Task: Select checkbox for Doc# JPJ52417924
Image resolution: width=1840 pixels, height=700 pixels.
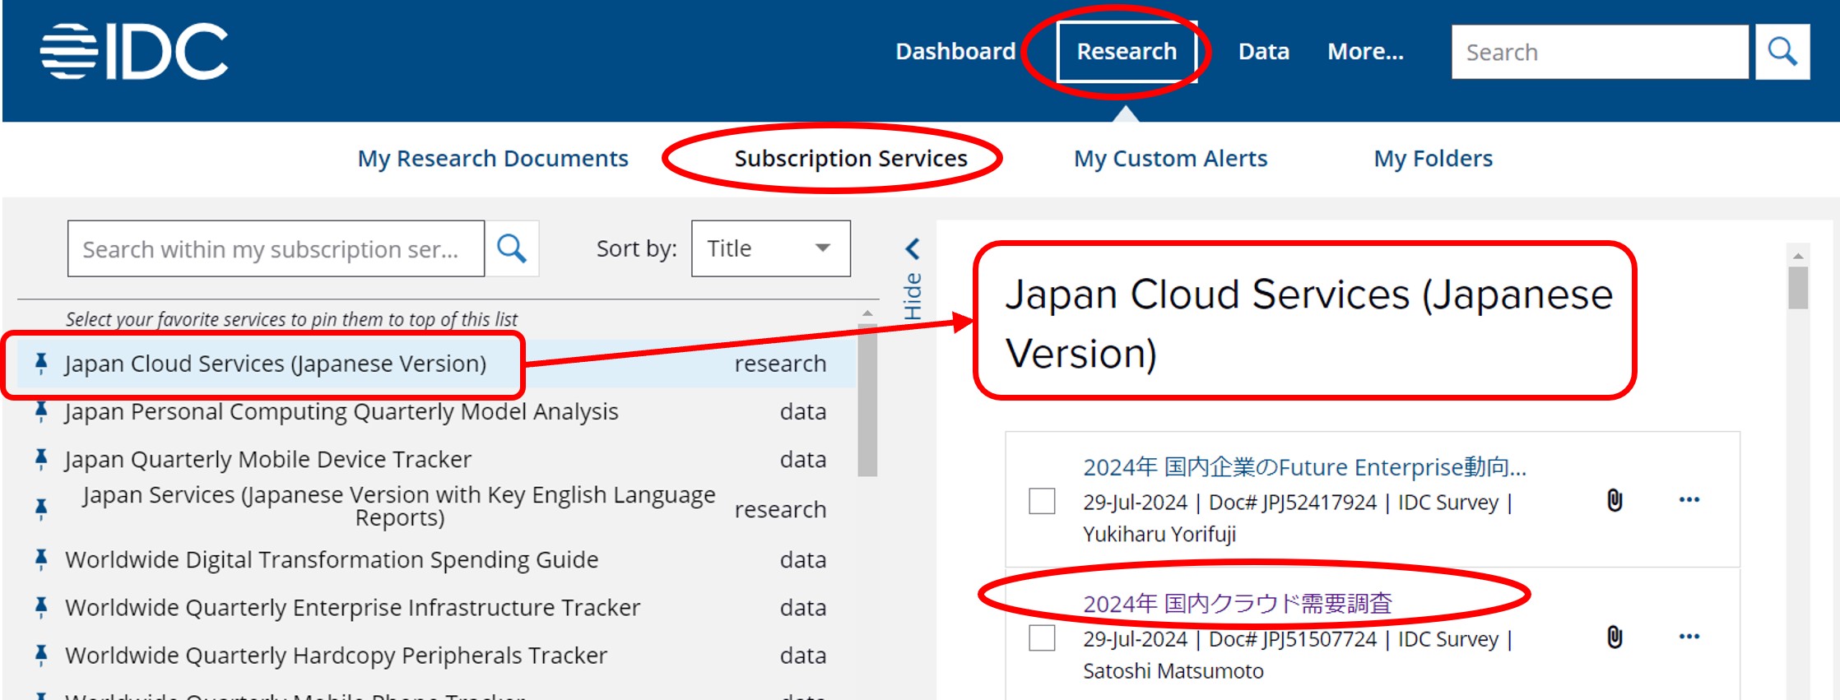Action: 1042,500
